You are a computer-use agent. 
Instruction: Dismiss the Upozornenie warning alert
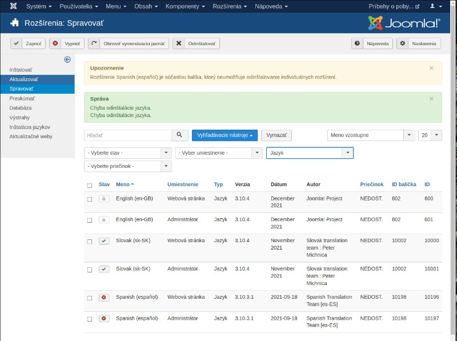click(x=431, y=68)
